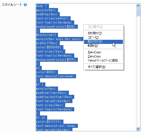Click the scrollbar thumb handle
This screenshot has height=132, width=141.
138,12
